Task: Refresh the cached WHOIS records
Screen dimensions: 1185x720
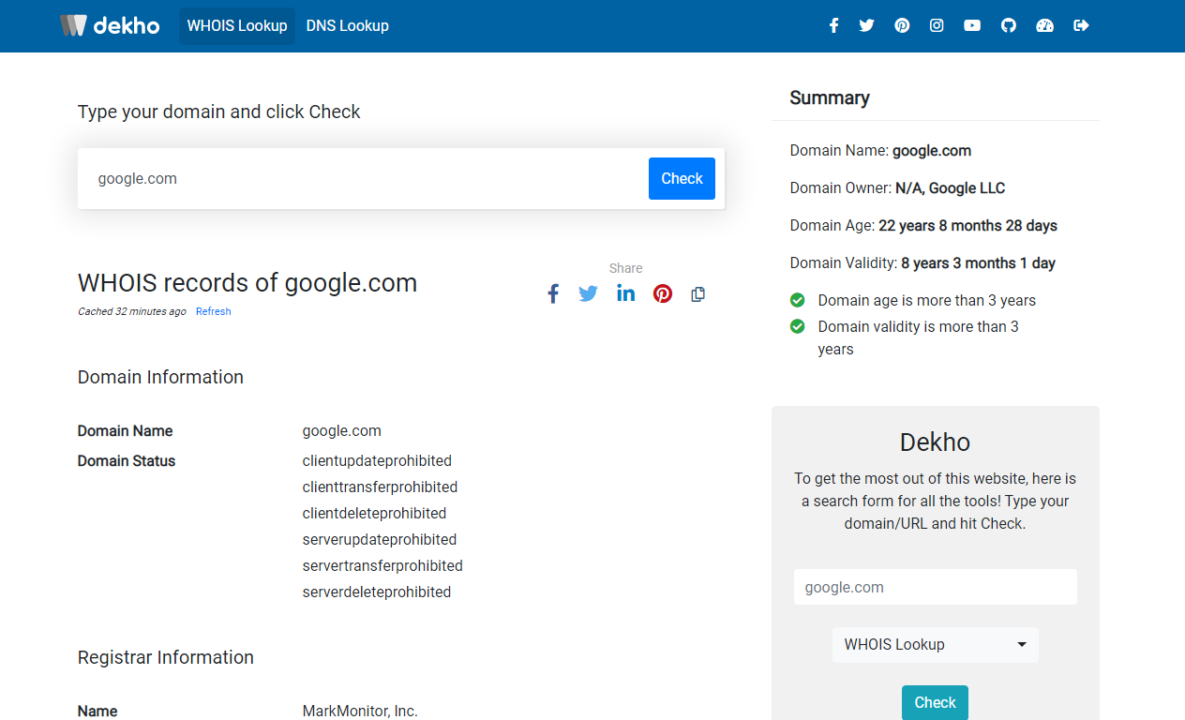Action: [213, 311]
